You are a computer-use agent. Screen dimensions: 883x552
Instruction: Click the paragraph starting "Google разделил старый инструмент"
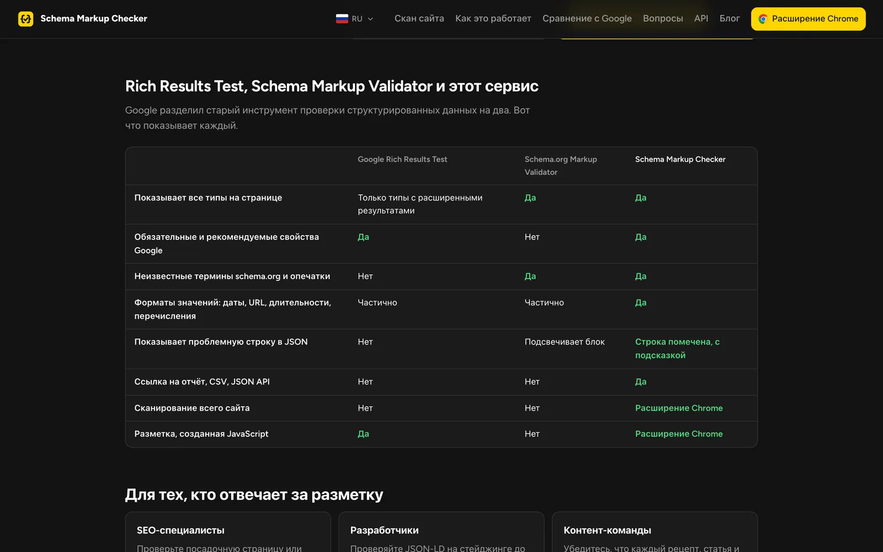[x=327, y=118]
